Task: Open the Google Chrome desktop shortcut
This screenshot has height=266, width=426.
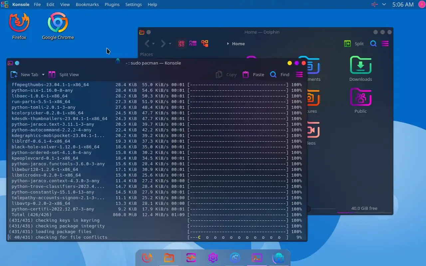Action: click(58, 26)
